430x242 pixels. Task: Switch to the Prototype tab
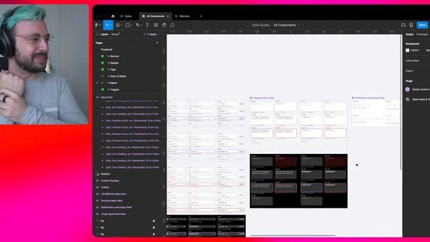[x=422, y=34]
